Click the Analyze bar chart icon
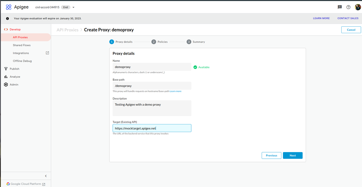Viewport: 362px width, 187px height. [6, 77]
